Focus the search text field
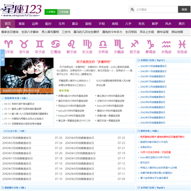 coord(156,10)
